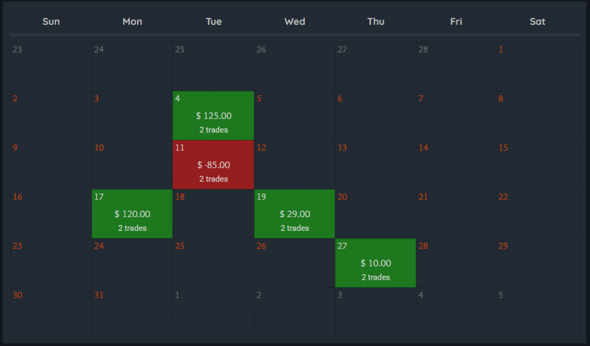Viewport: 590px width, 346px height.
Task: Select day 10 on Monday
Action: pyautogui.click(x=132, y=165)
